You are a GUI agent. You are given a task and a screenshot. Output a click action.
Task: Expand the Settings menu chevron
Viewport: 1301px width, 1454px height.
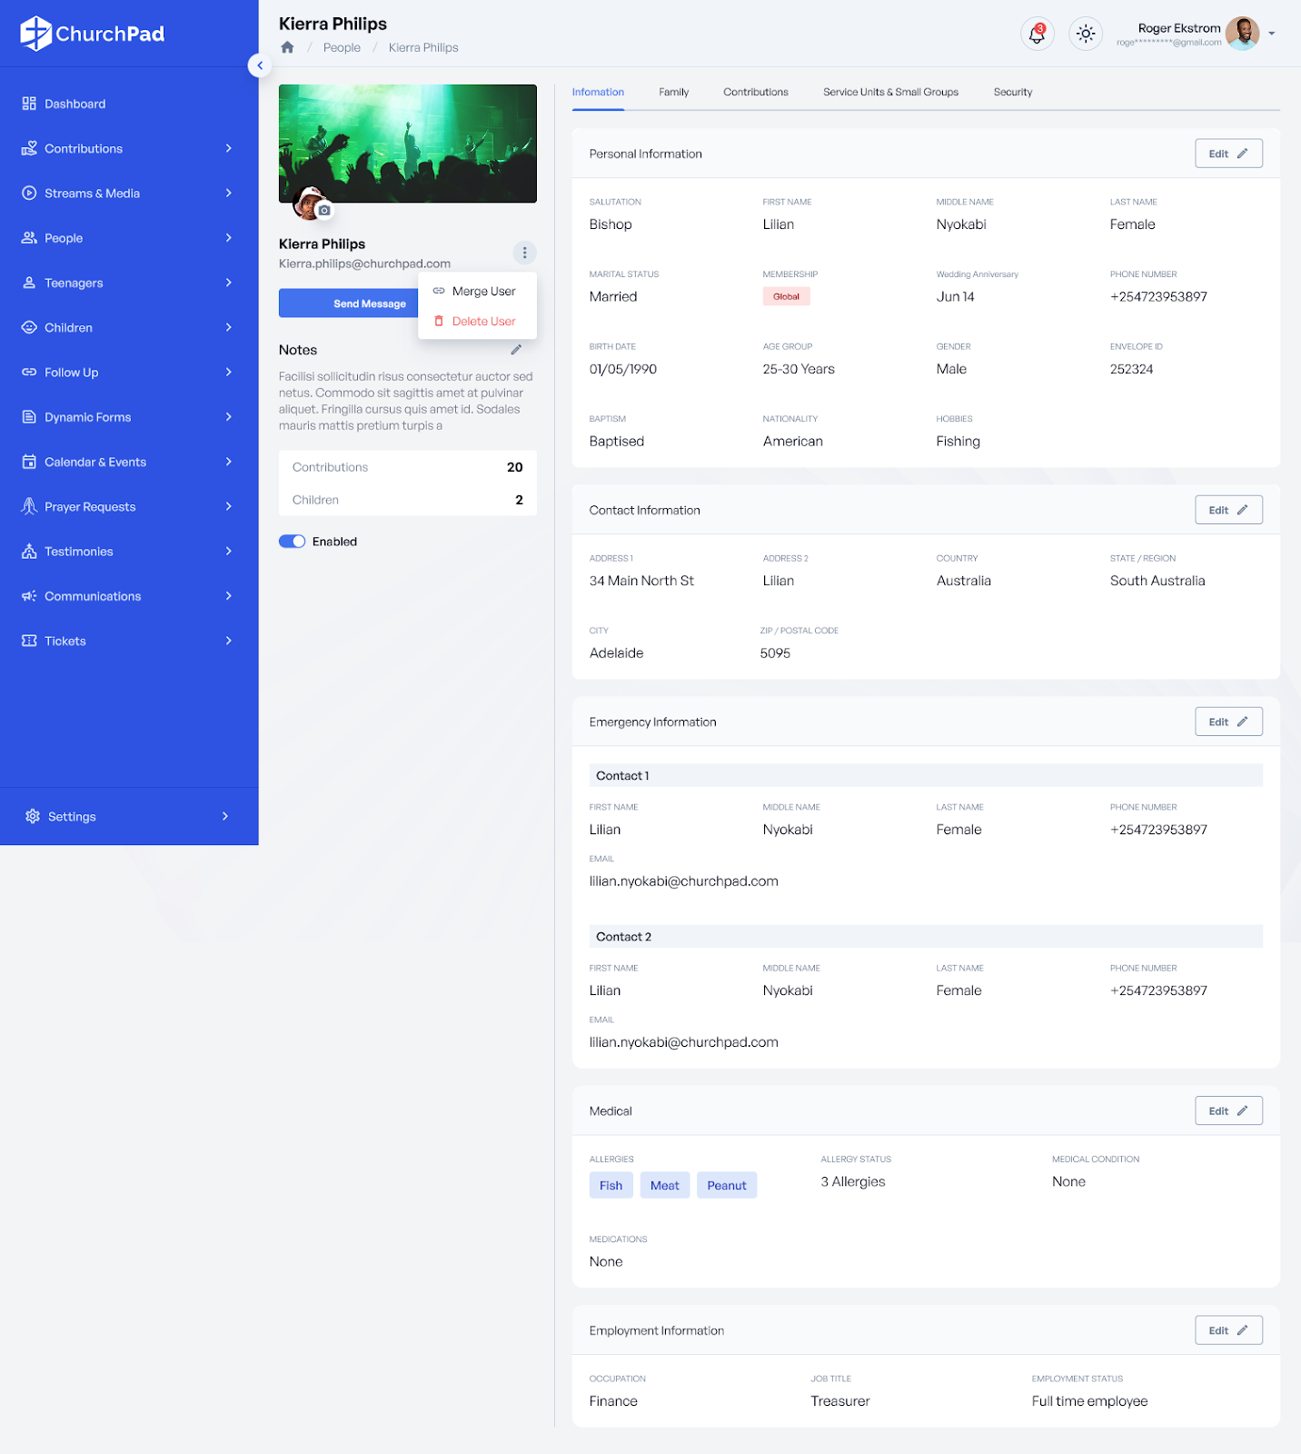point(225,816)
